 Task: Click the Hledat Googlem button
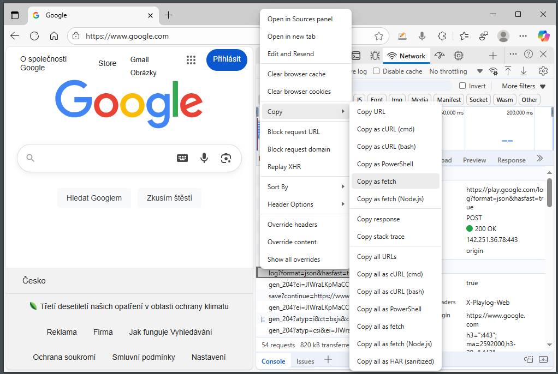94,198
